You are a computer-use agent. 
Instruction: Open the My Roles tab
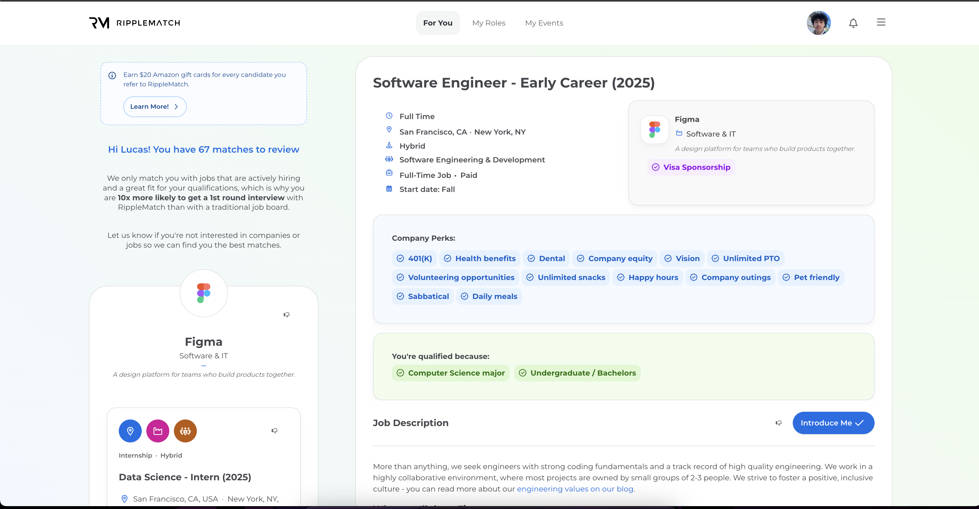pos(489,23)
